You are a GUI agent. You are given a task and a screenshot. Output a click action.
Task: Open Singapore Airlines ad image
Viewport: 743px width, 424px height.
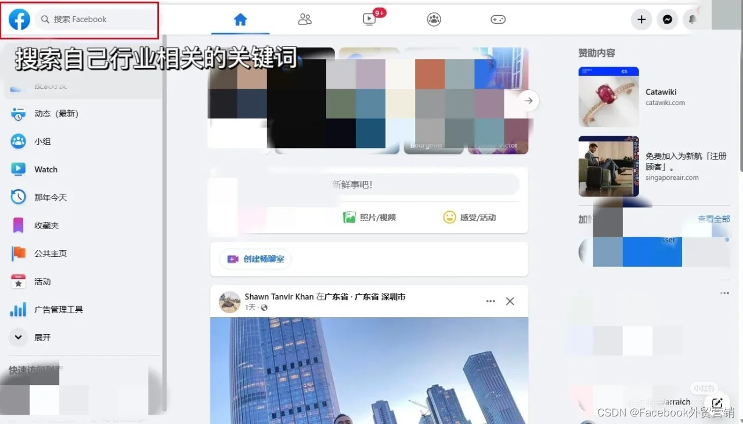click(x=609, y=166)
